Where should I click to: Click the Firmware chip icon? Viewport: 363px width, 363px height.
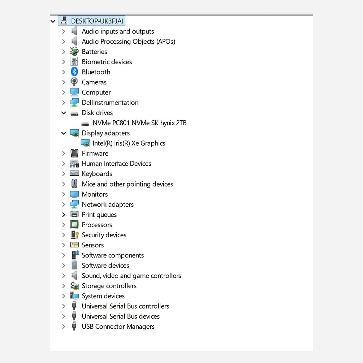click(x=74, y=154)
